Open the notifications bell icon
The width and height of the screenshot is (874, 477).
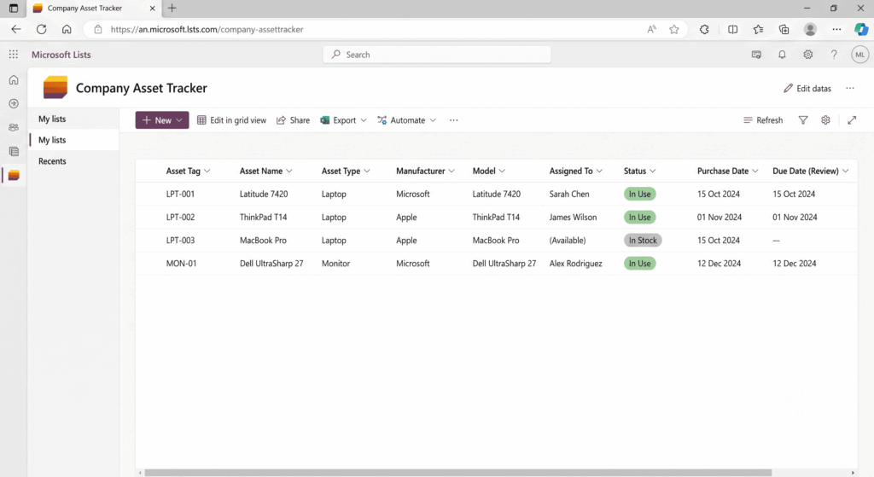pos(782,55)
